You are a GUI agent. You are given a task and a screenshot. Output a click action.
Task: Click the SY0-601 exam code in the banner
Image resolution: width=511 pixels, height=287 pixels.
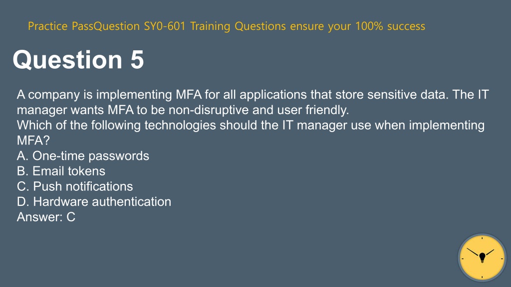click(165, 26)
